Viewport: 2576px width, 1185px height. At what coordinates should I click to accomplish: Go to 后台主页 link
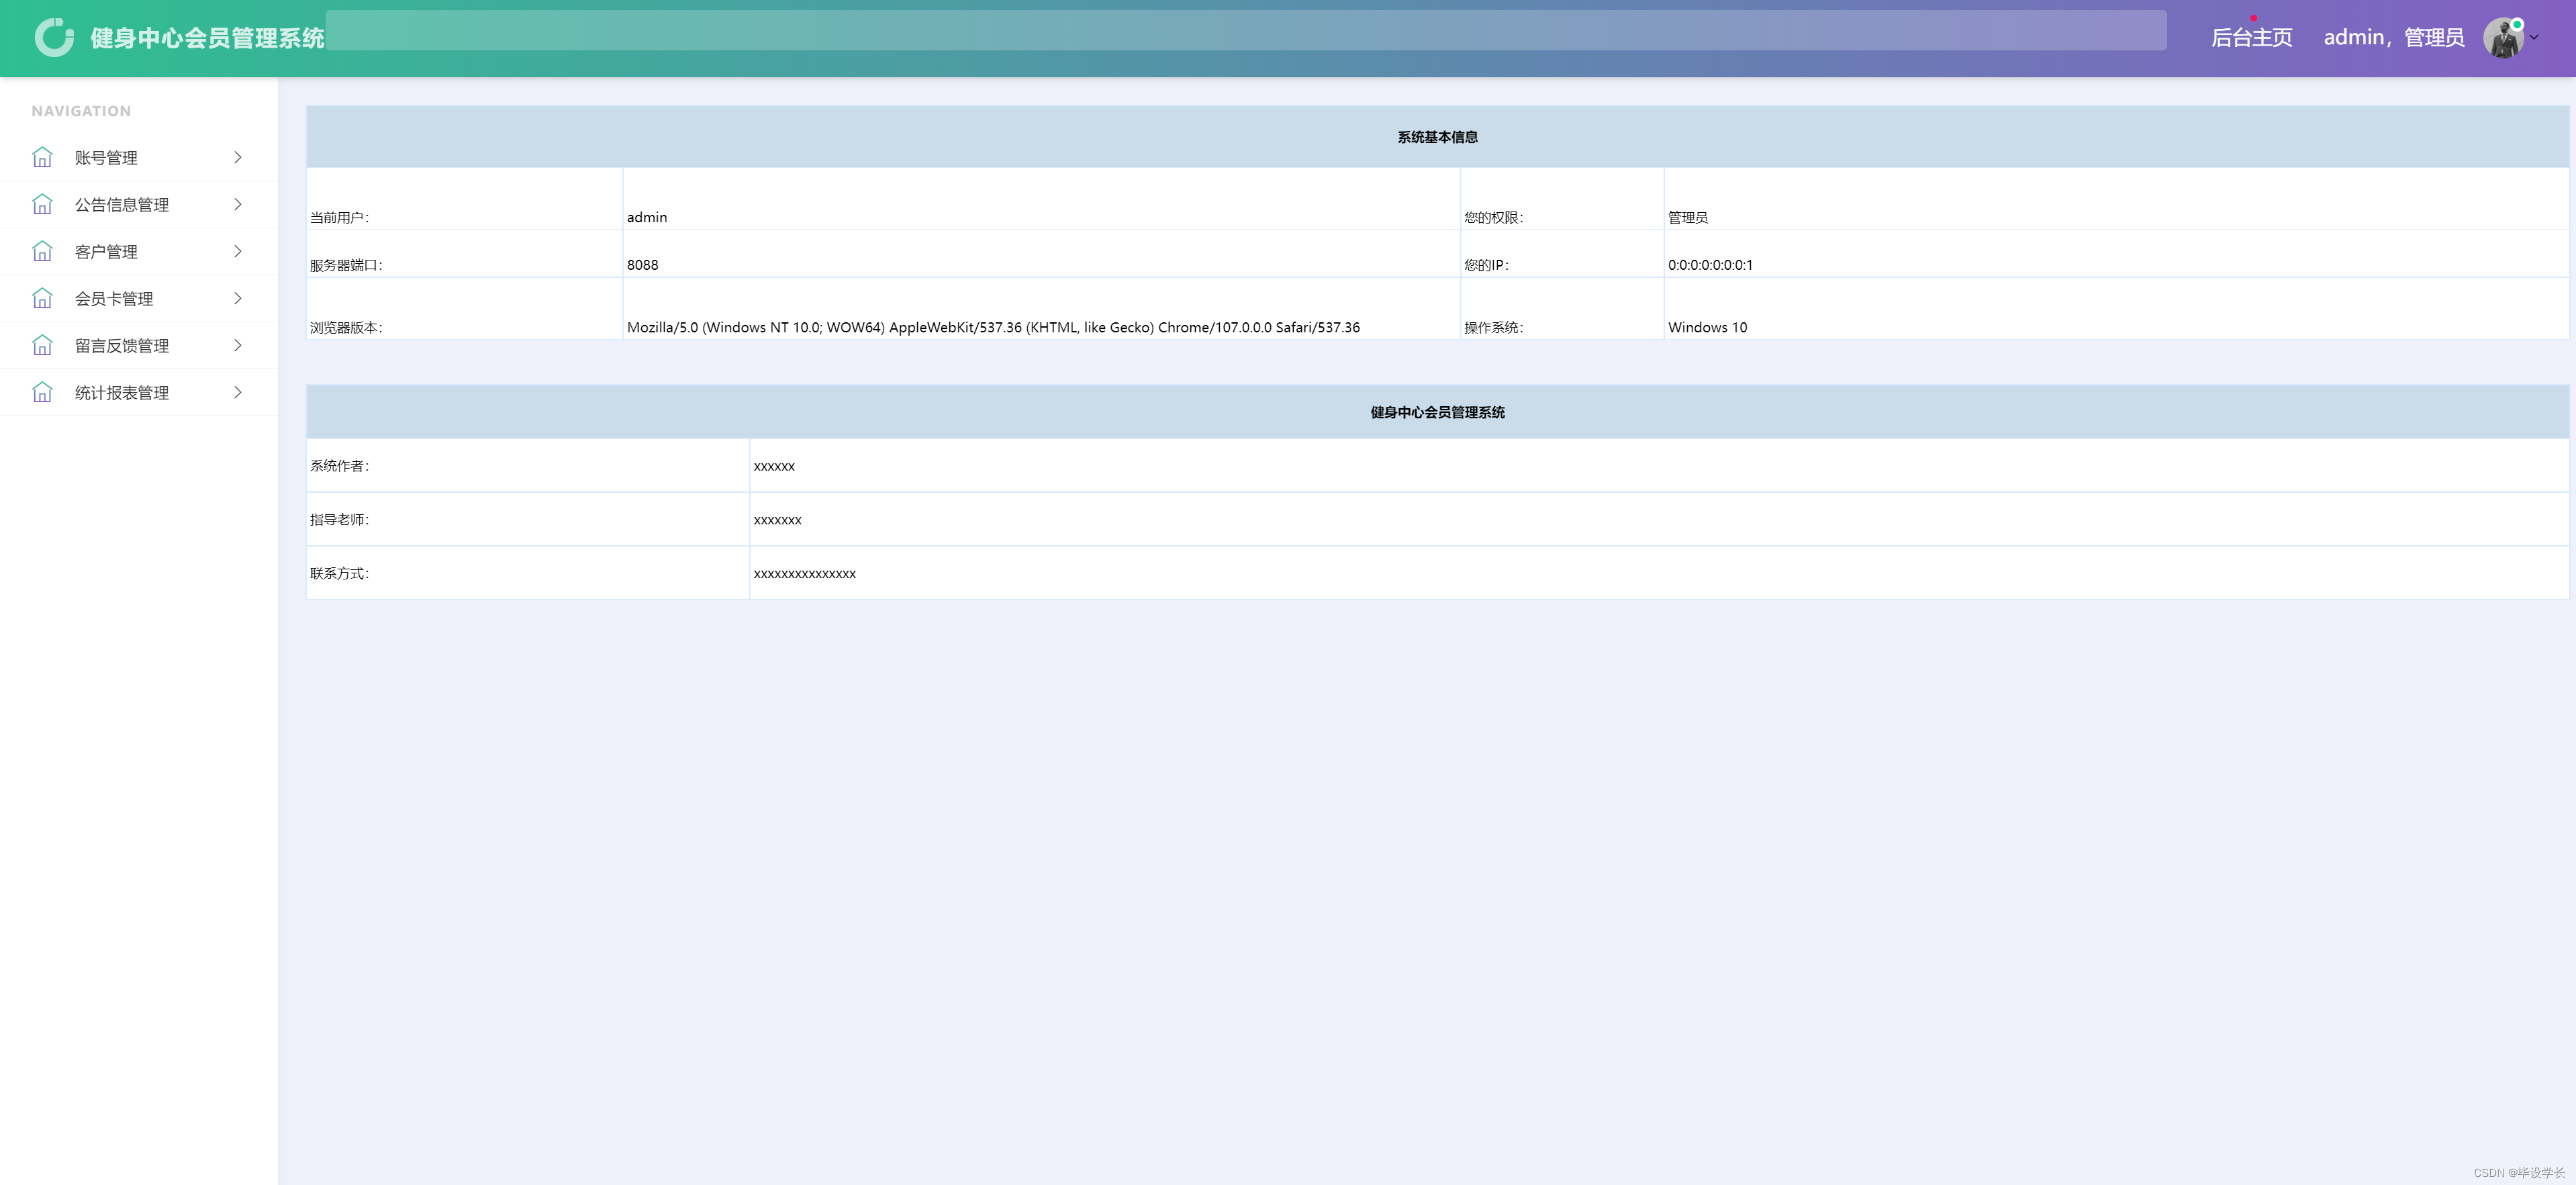[x=2251, y=38]
